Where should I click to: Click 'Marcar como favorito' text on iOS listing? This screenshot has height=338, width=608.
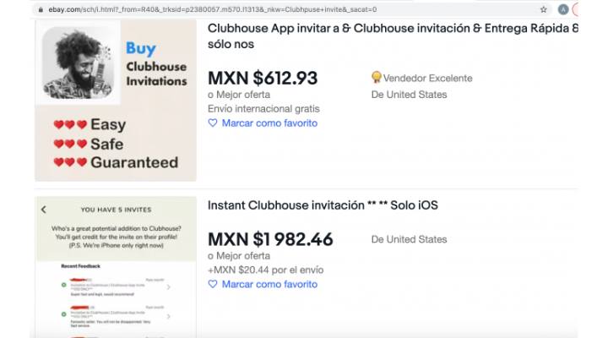[x=269, y=284]
